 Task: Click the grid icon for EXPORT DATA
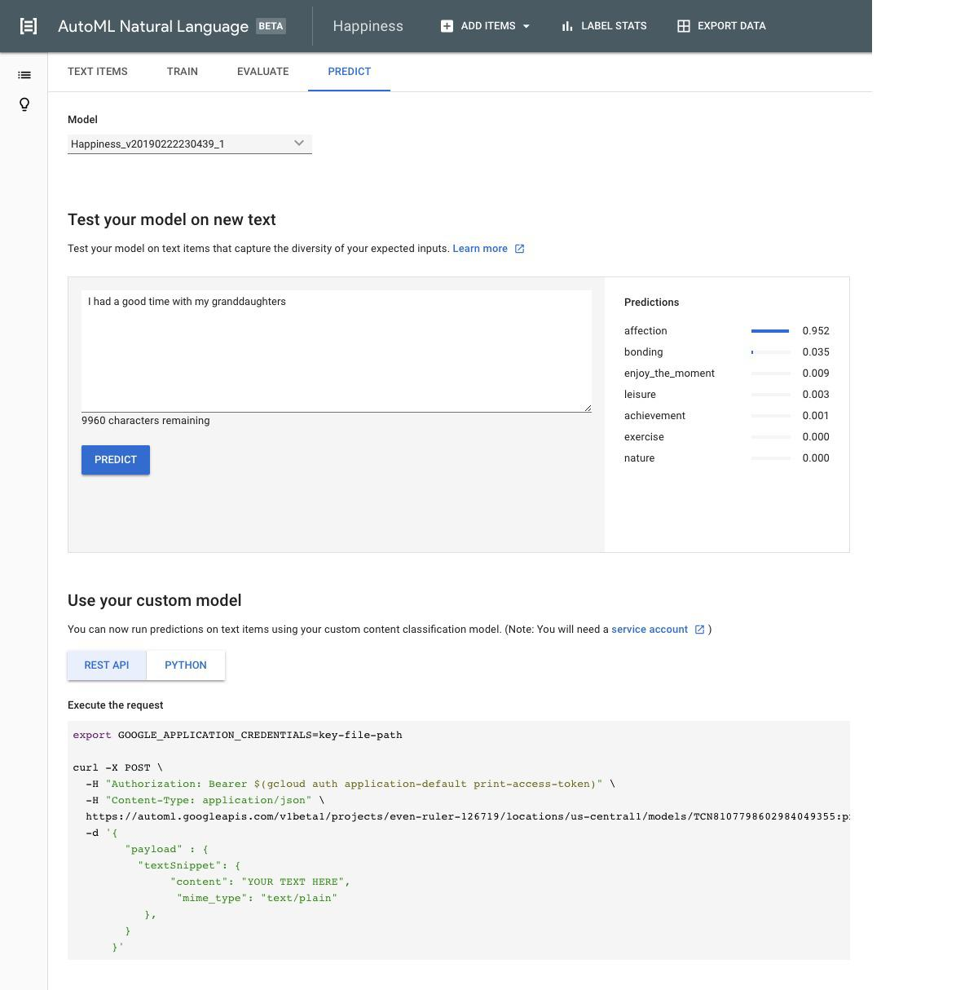click(x=684, y=26)
